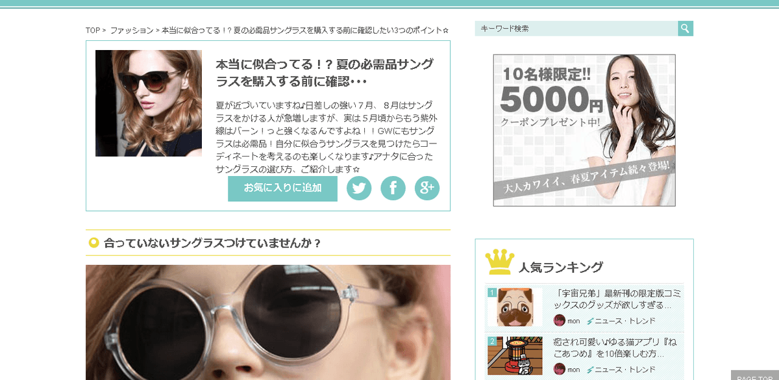Click the crown ranking icon
The width and height of the screenshot is (779, 380).
(500, 262)
